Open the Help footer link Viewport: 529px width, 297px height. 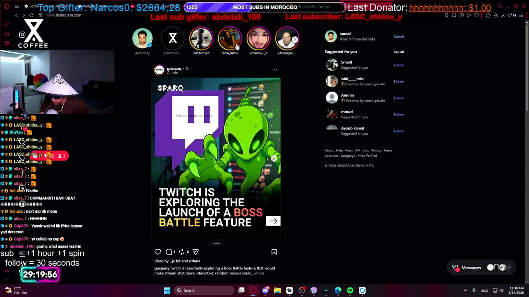(x=339, y=151)
